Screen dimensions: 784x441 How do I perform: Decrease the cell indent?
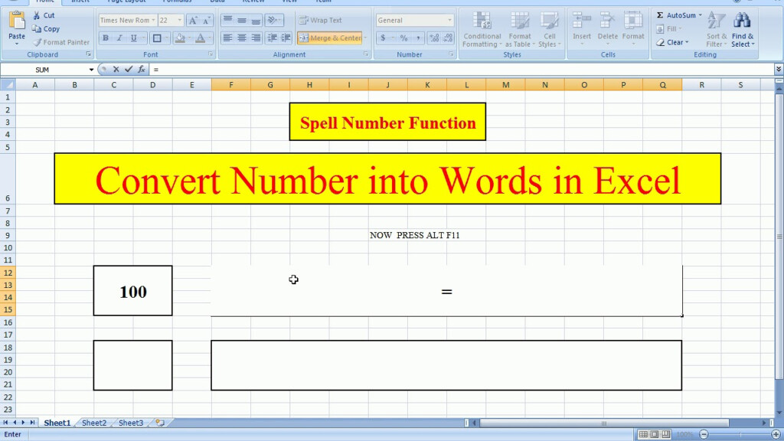coord(272,38)
